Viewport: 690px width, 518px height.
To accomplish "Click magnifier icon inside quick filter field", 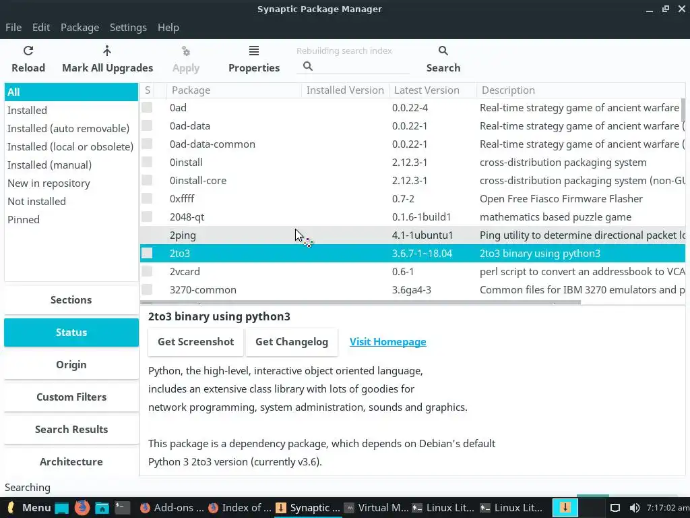I will [x=308, y=67].
